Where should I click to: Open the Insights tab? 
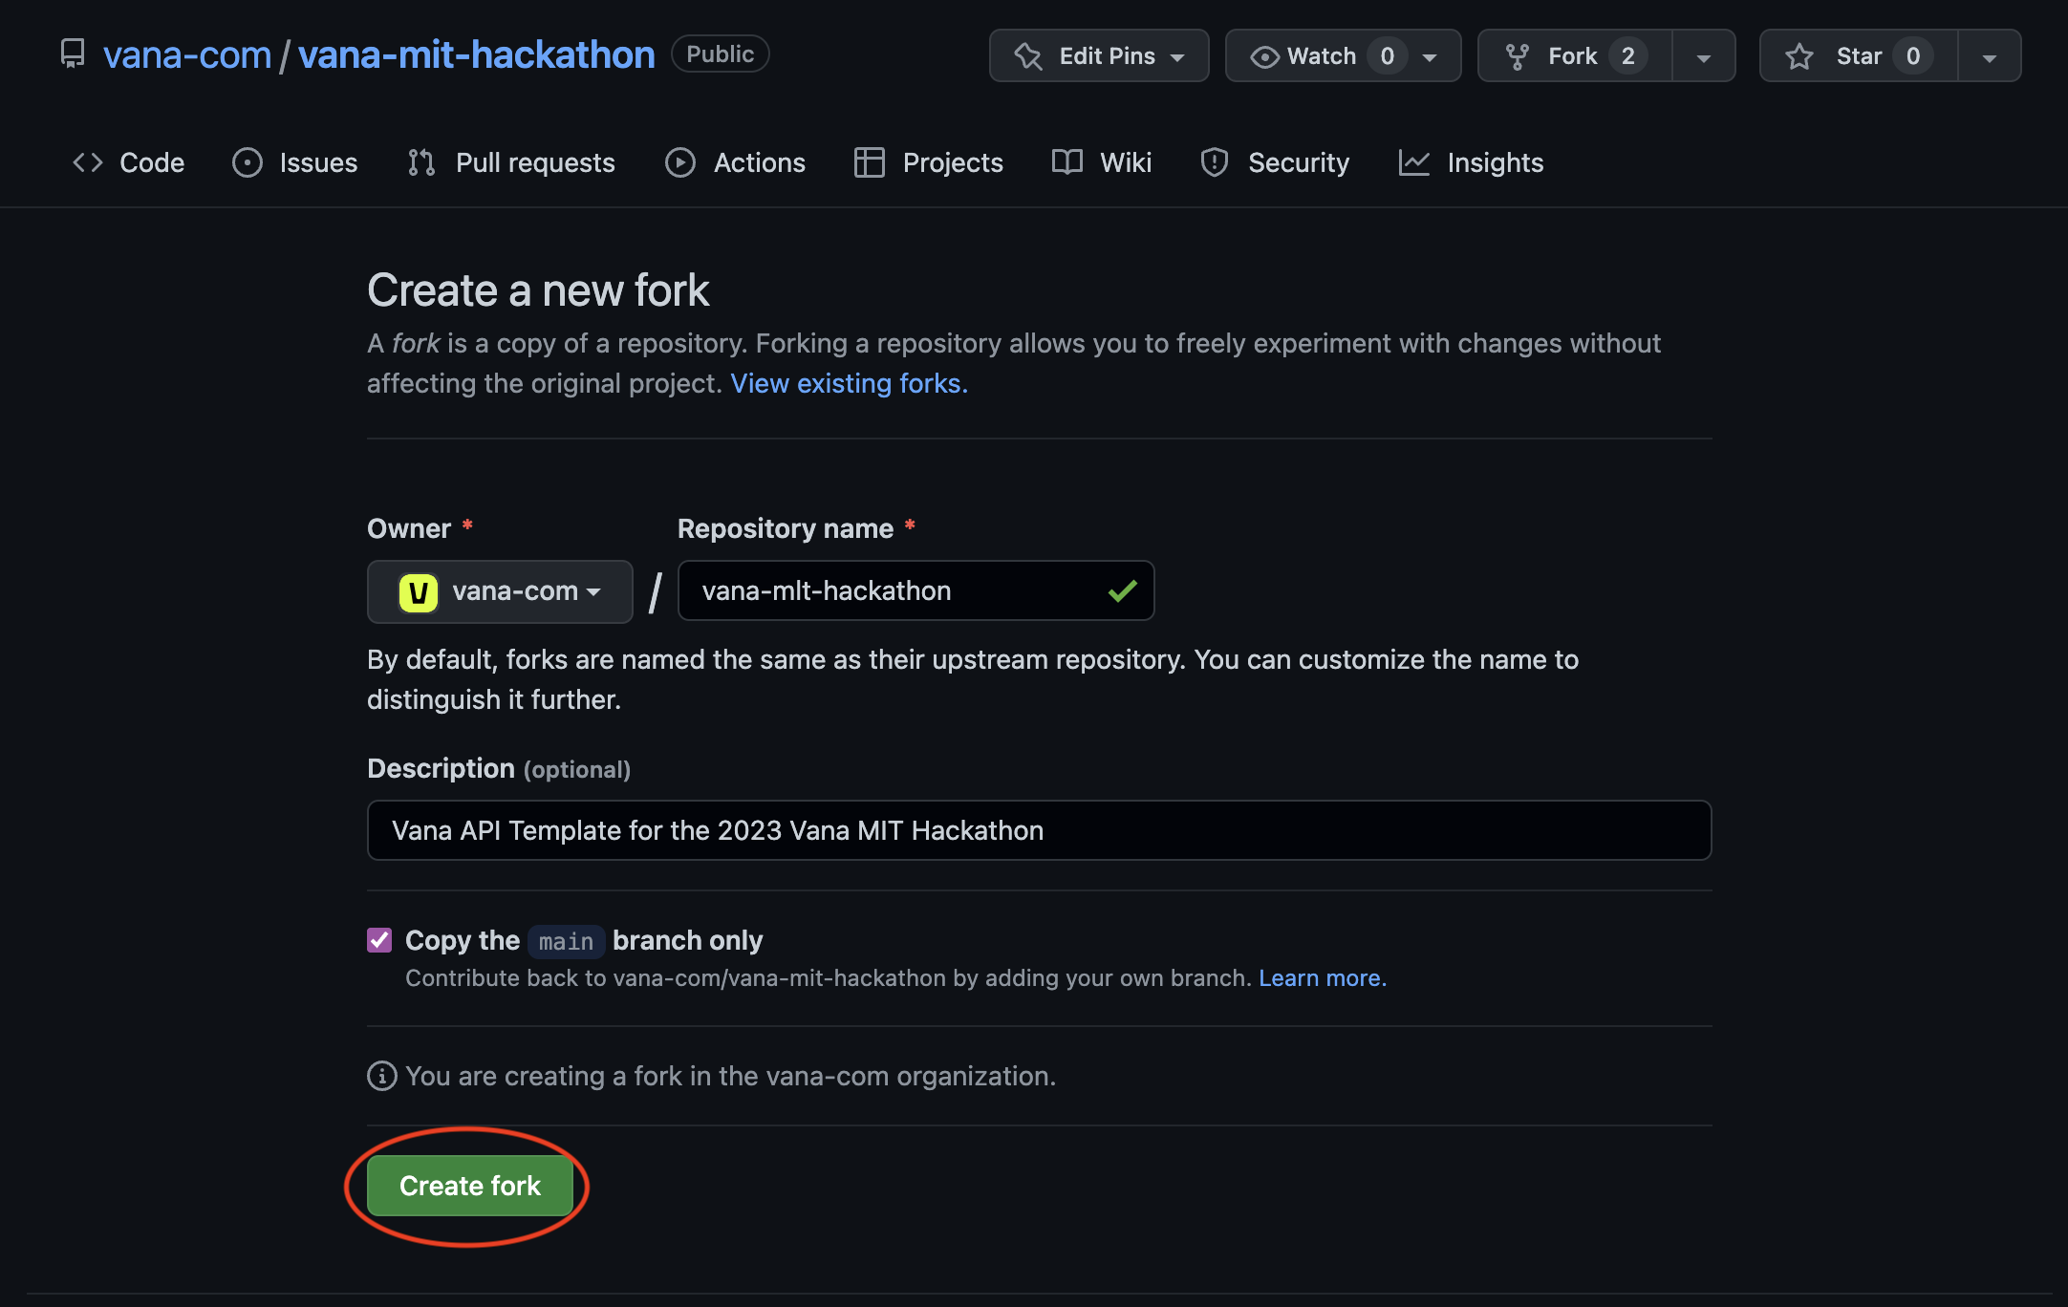[x=1470, y=162]
